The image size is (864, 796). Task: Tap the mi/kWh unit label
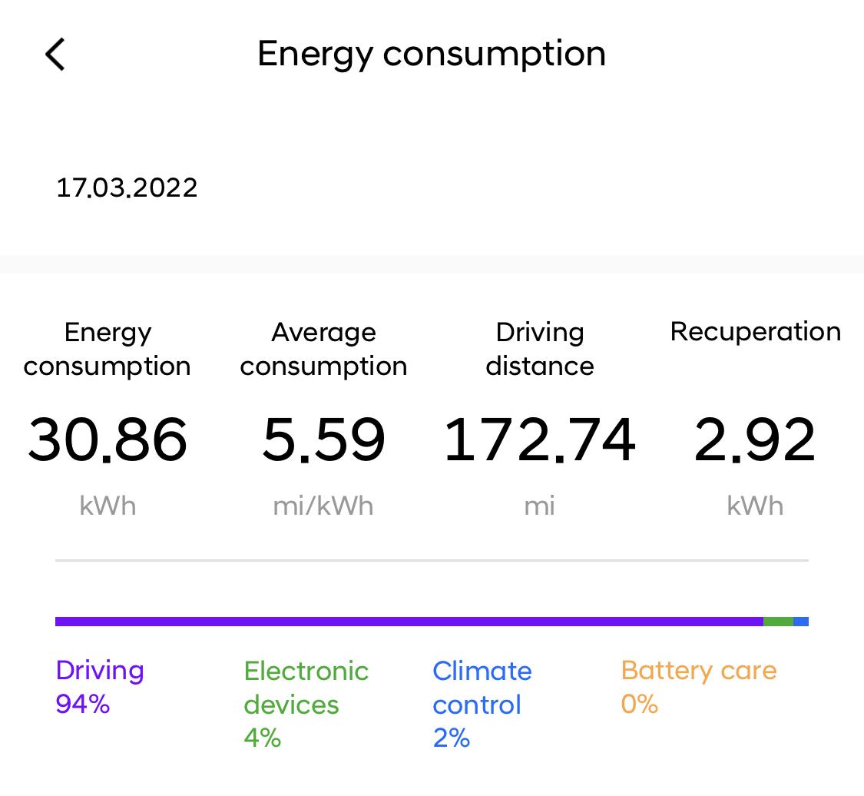(x=323, y=506)
